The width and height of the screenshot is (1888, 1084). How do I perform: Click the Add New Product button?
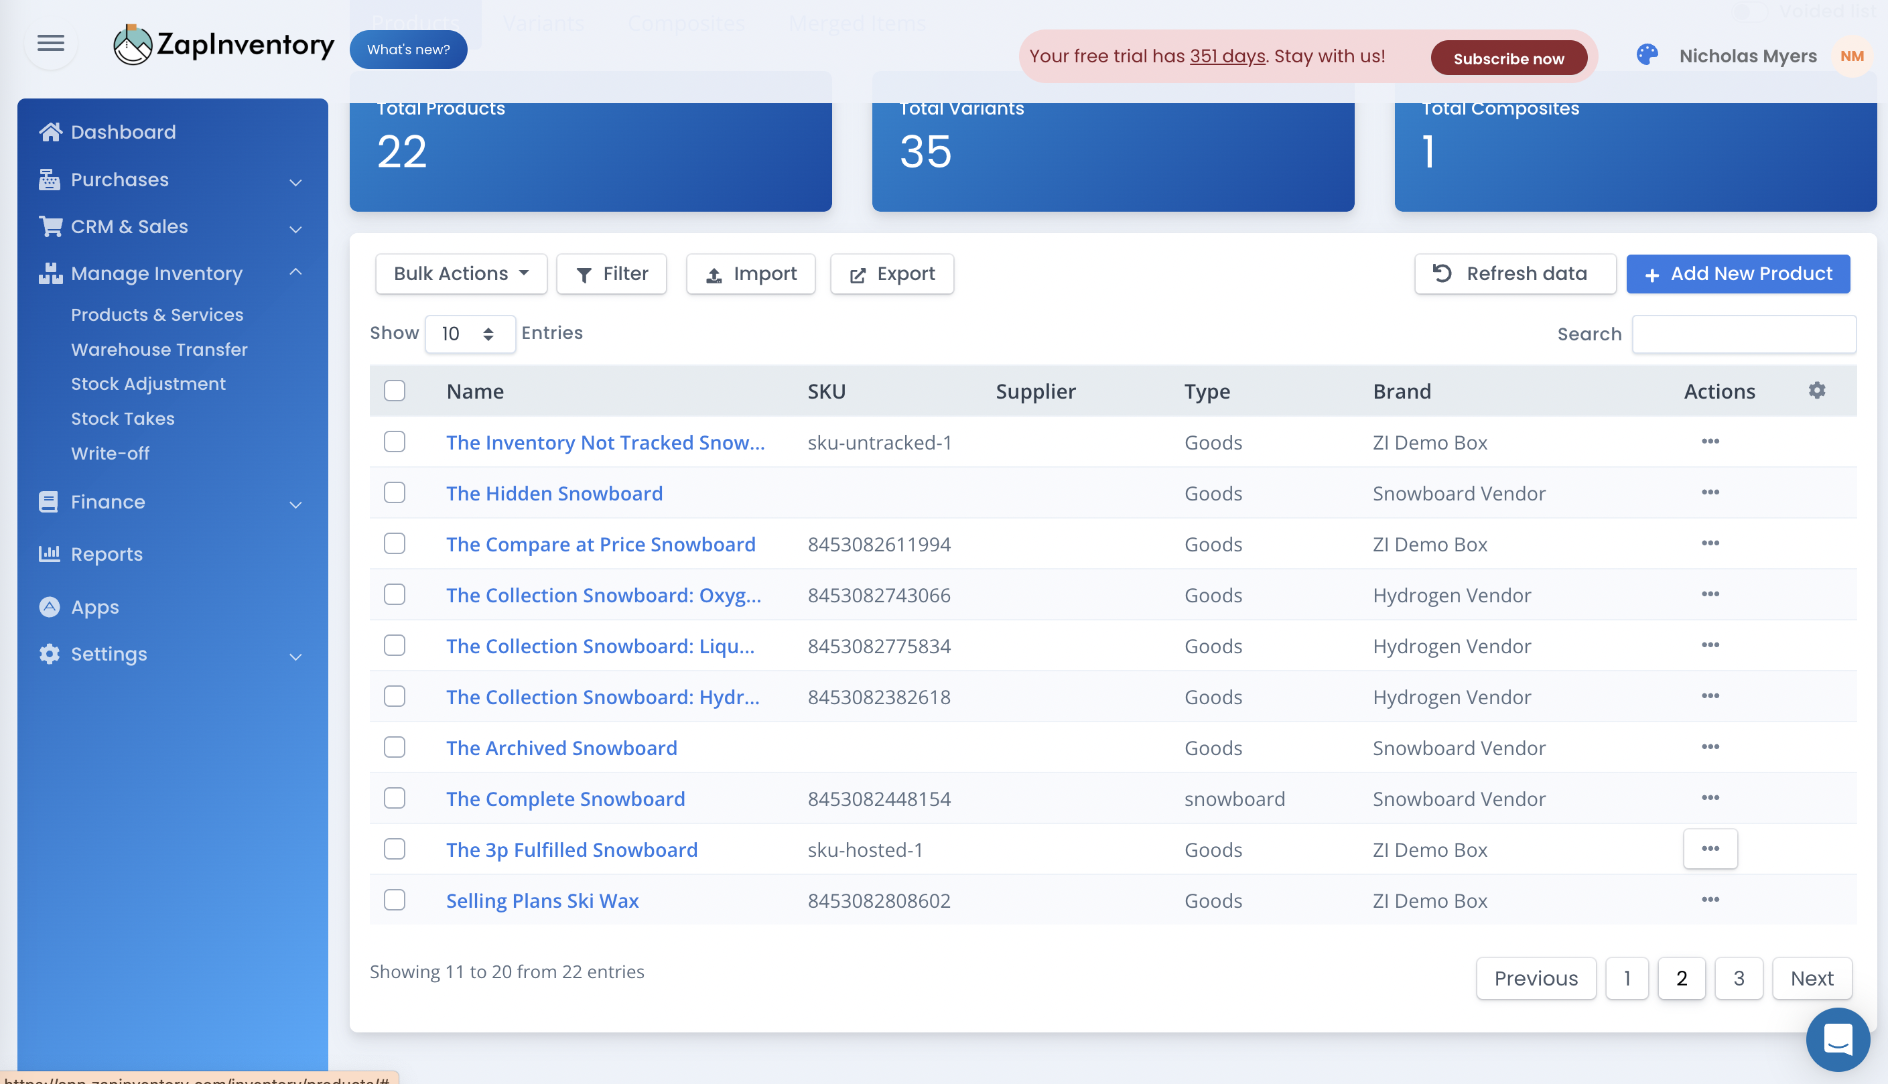point(1738,273)
